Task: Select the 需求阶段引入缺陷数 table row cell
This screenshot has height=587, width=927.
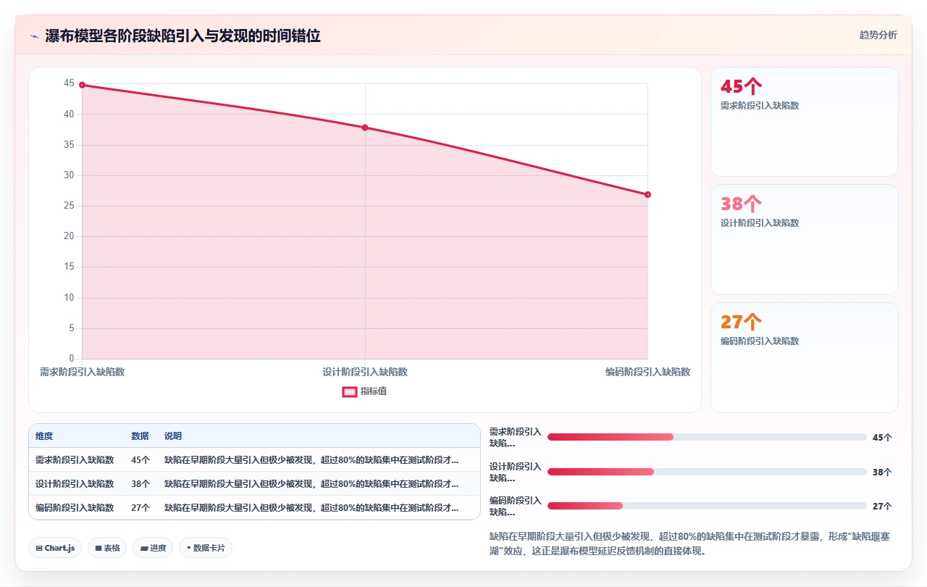Action: tap(75, 460)
